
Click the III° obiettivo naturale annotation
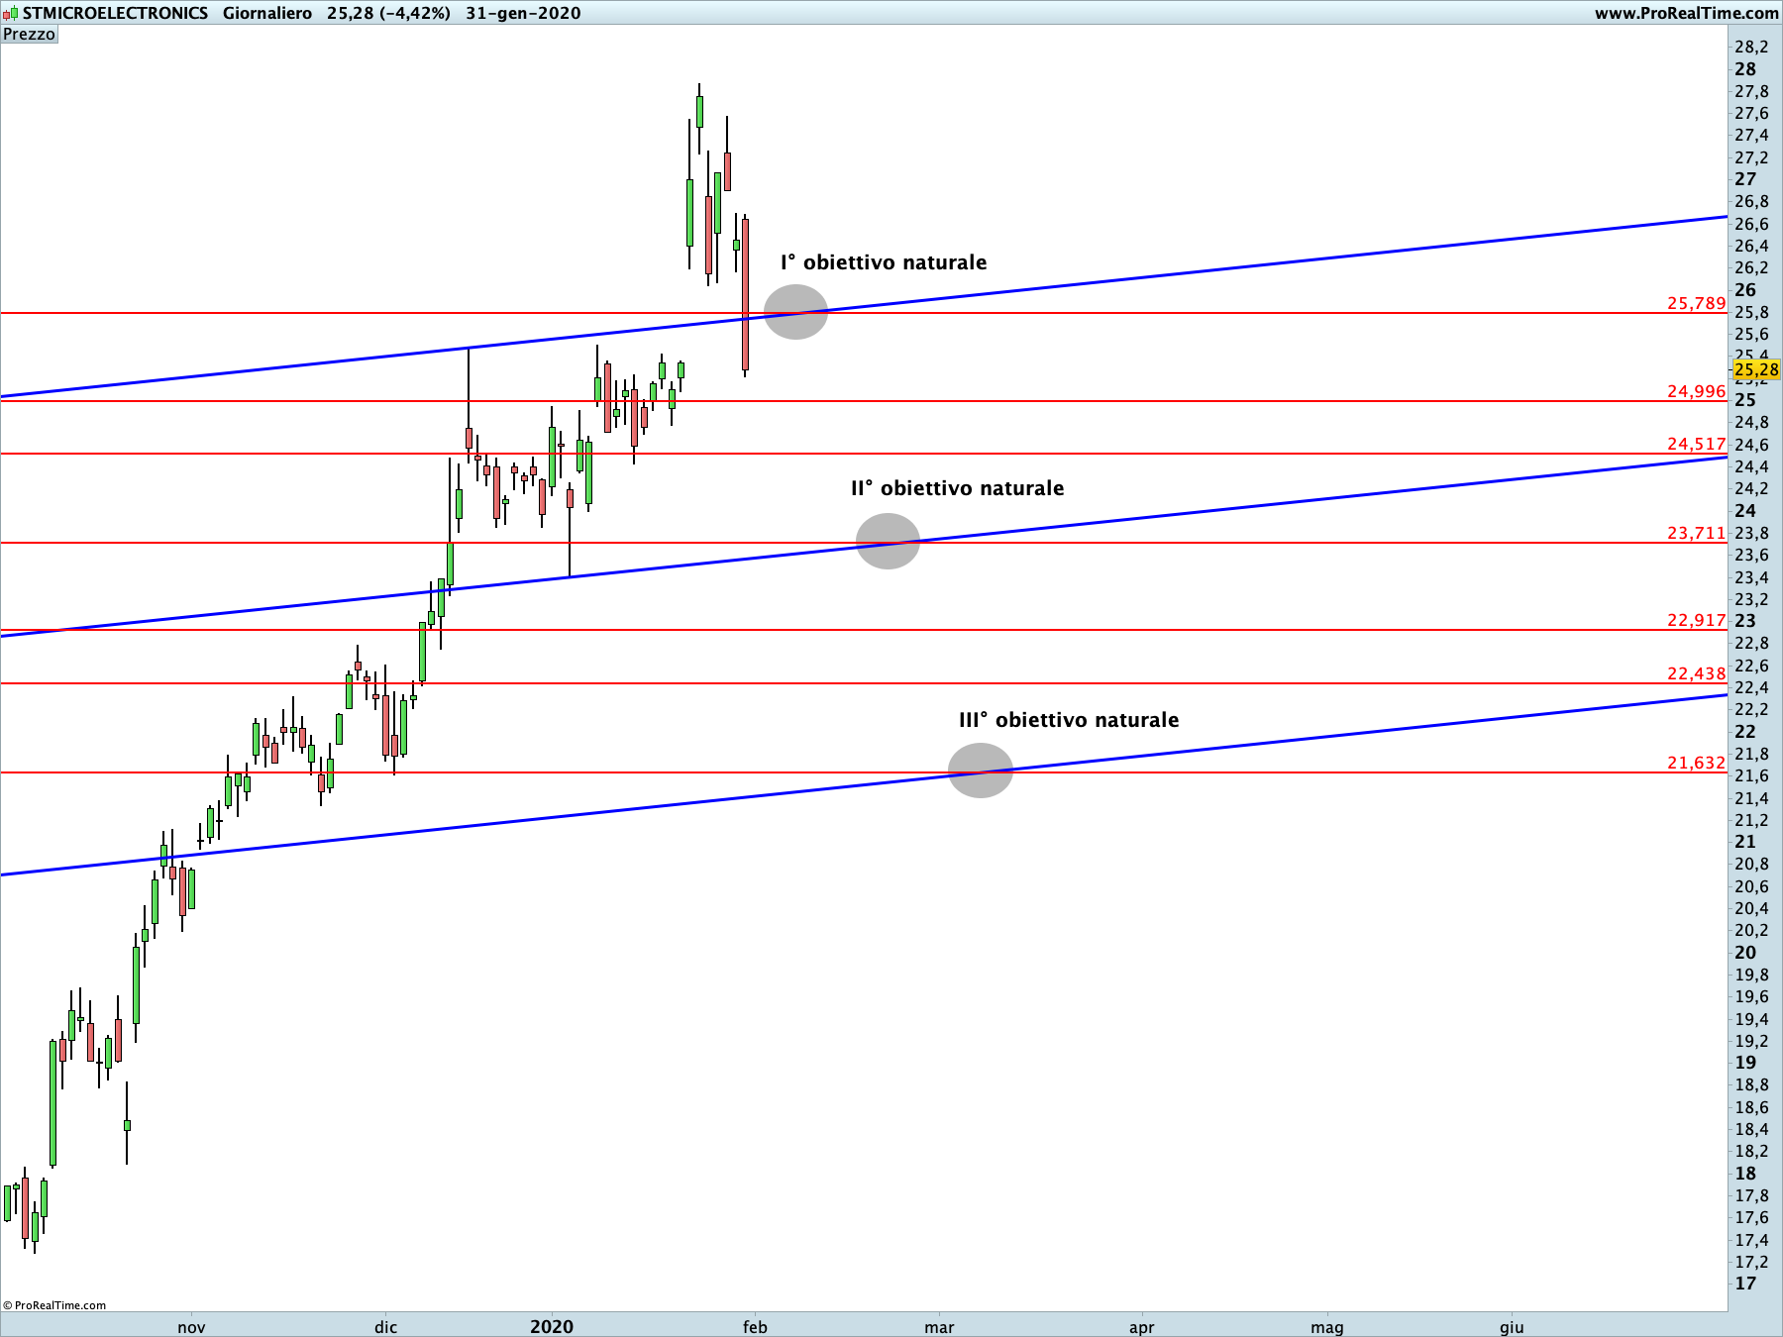(1069, 720)
